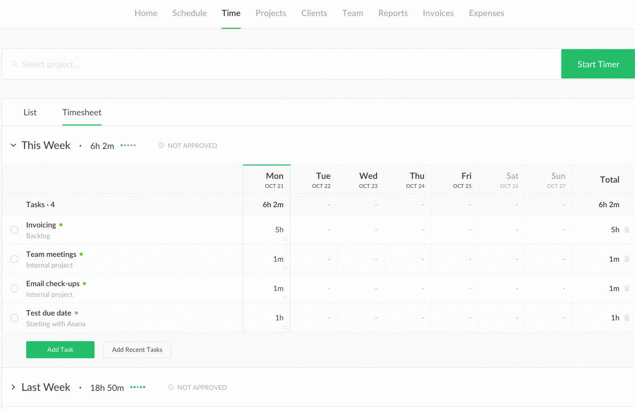This screenshot has width=635, height=409.
Task: Click the Last Week approval checkmark icon
Action: (x=171, y=387)
